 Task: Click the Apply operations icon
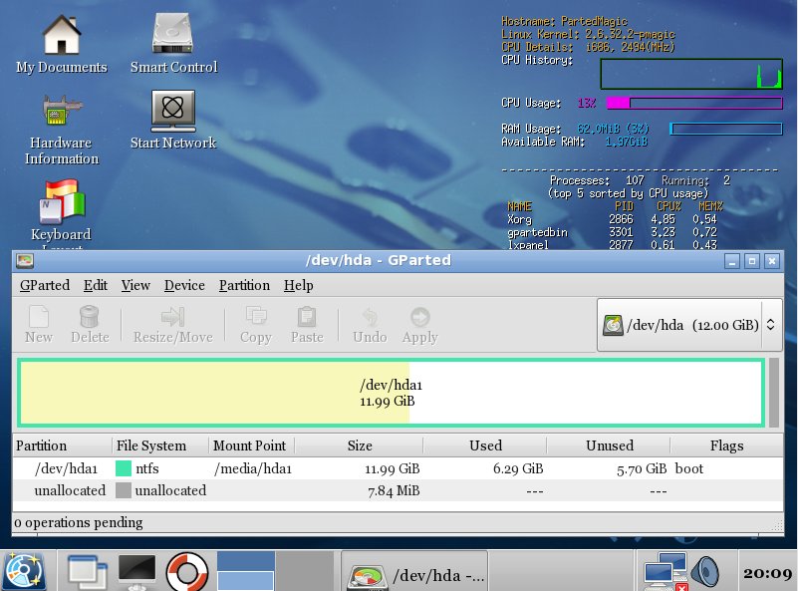(x=419, y=317)
